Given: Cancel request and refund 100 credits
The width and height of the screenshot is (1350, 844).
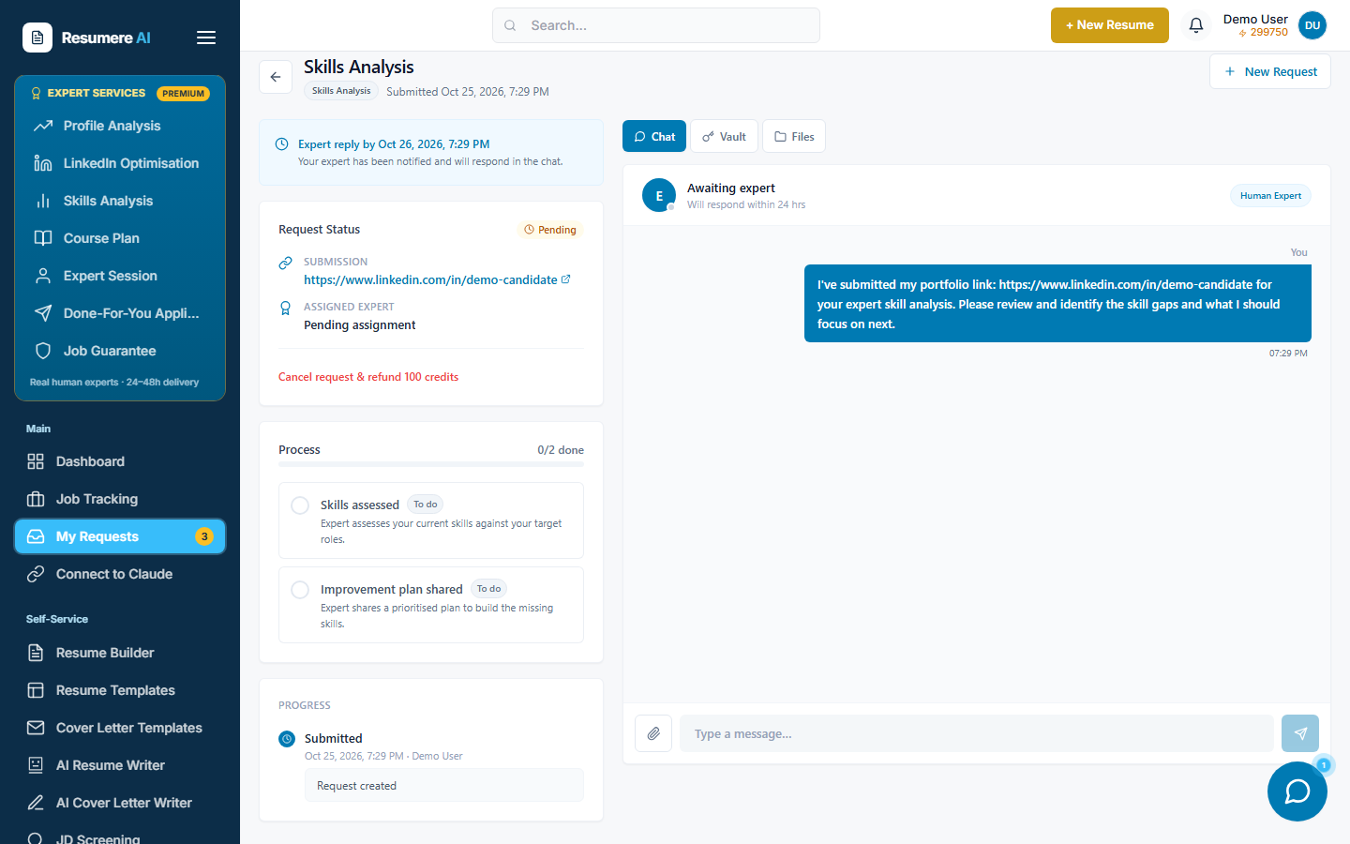Looking at the screenshot, I should pos(368,377).
